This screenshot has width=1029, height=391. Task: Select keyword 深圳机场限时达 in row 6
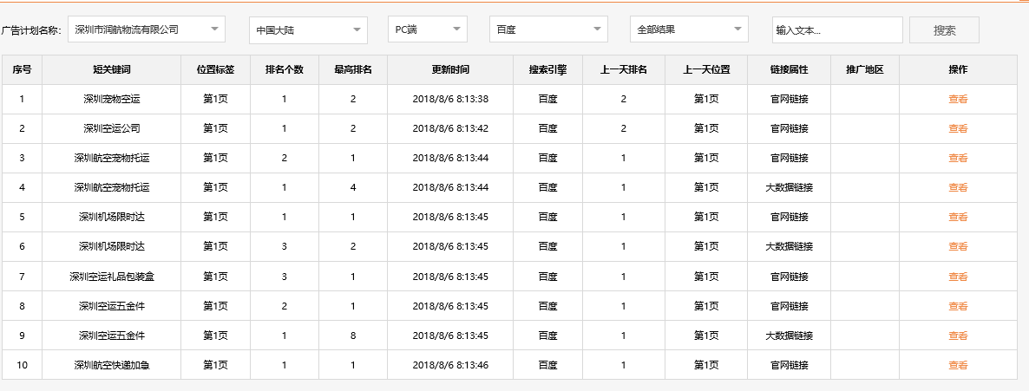pyautogui.click(x=112, y=247)
